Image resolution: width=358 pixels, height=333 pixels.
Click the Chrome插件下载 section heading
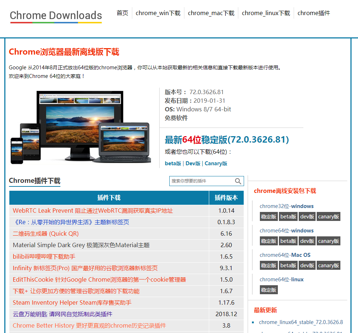pos(35,181)
